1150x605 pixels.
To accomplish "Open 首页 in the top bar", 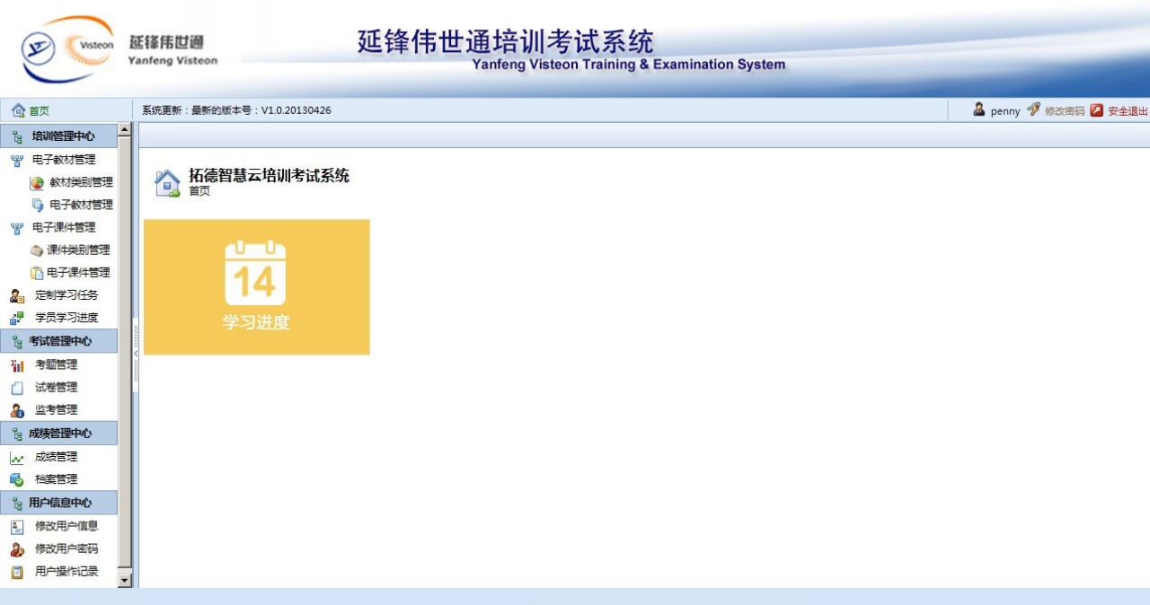I will (x=39, y=111).
